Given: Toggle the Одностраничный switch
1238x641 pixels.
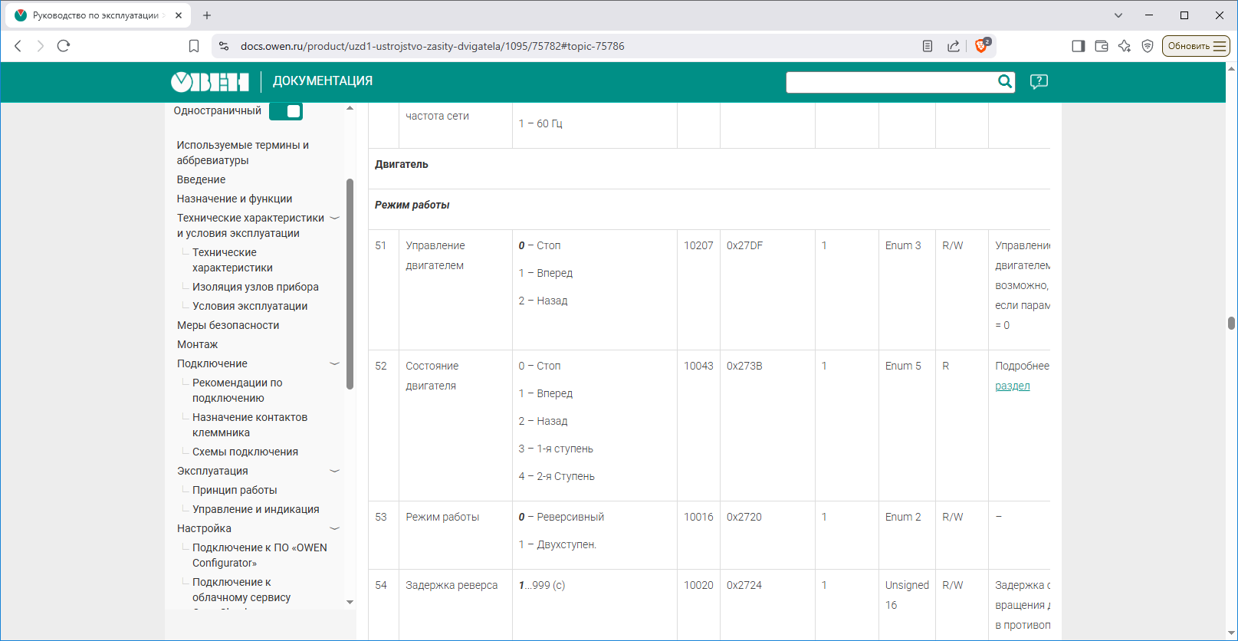Looking at the screenshot, I should (286, 111).
